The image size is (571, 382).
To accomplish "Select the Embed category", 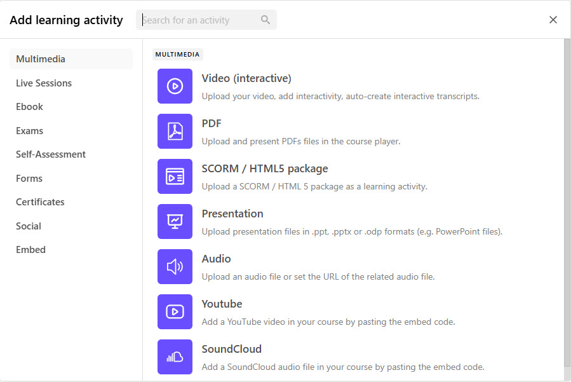I will pos(30,250).
